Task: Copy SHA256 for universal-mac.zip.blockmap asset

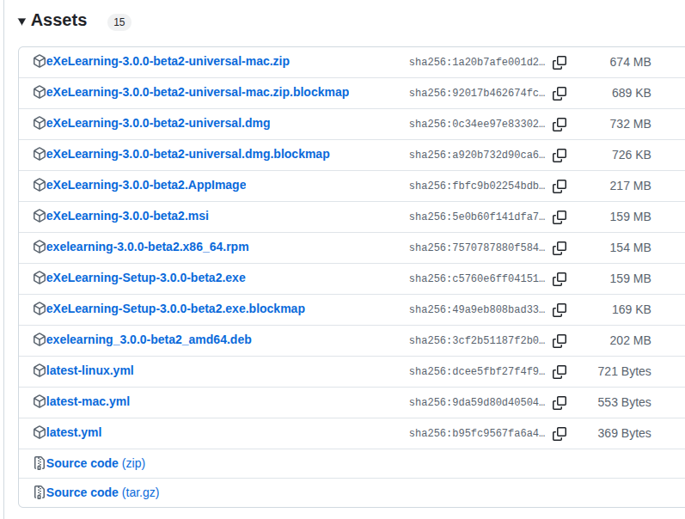Action: (x=560, y=94)
